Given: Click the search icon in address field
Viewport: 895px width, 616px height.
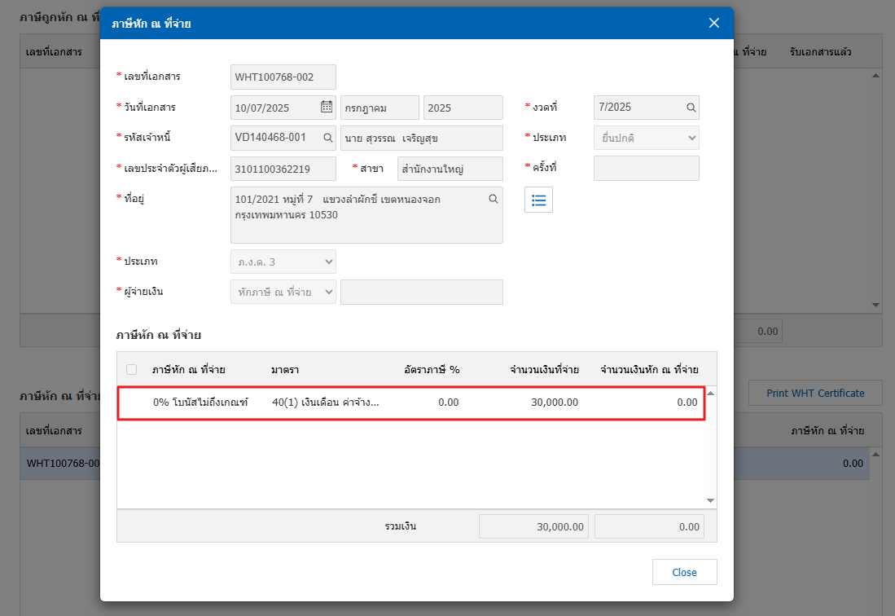Looking at the screenshot, I should [x=493, y=199].
